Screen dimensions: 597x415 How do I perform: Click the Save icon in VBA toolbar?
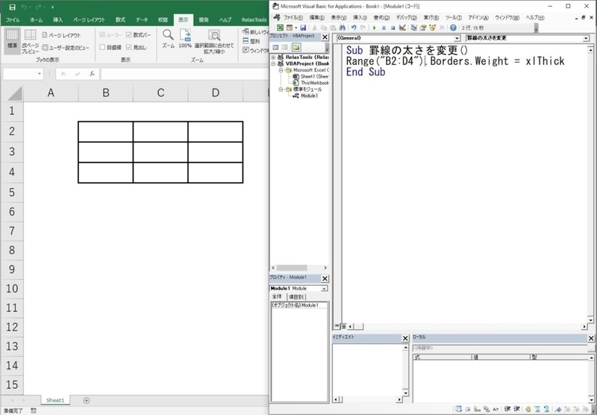(303, 28)
